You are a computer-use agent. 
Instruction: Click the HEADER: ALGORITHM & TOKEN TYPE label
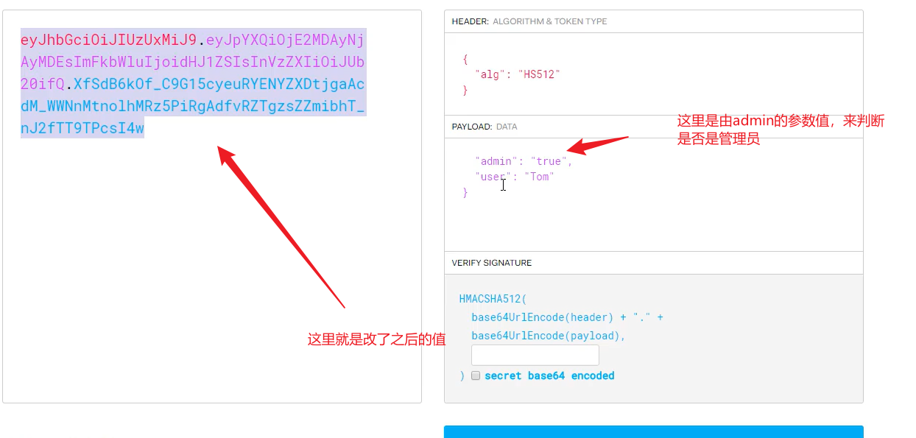point(529,21)
